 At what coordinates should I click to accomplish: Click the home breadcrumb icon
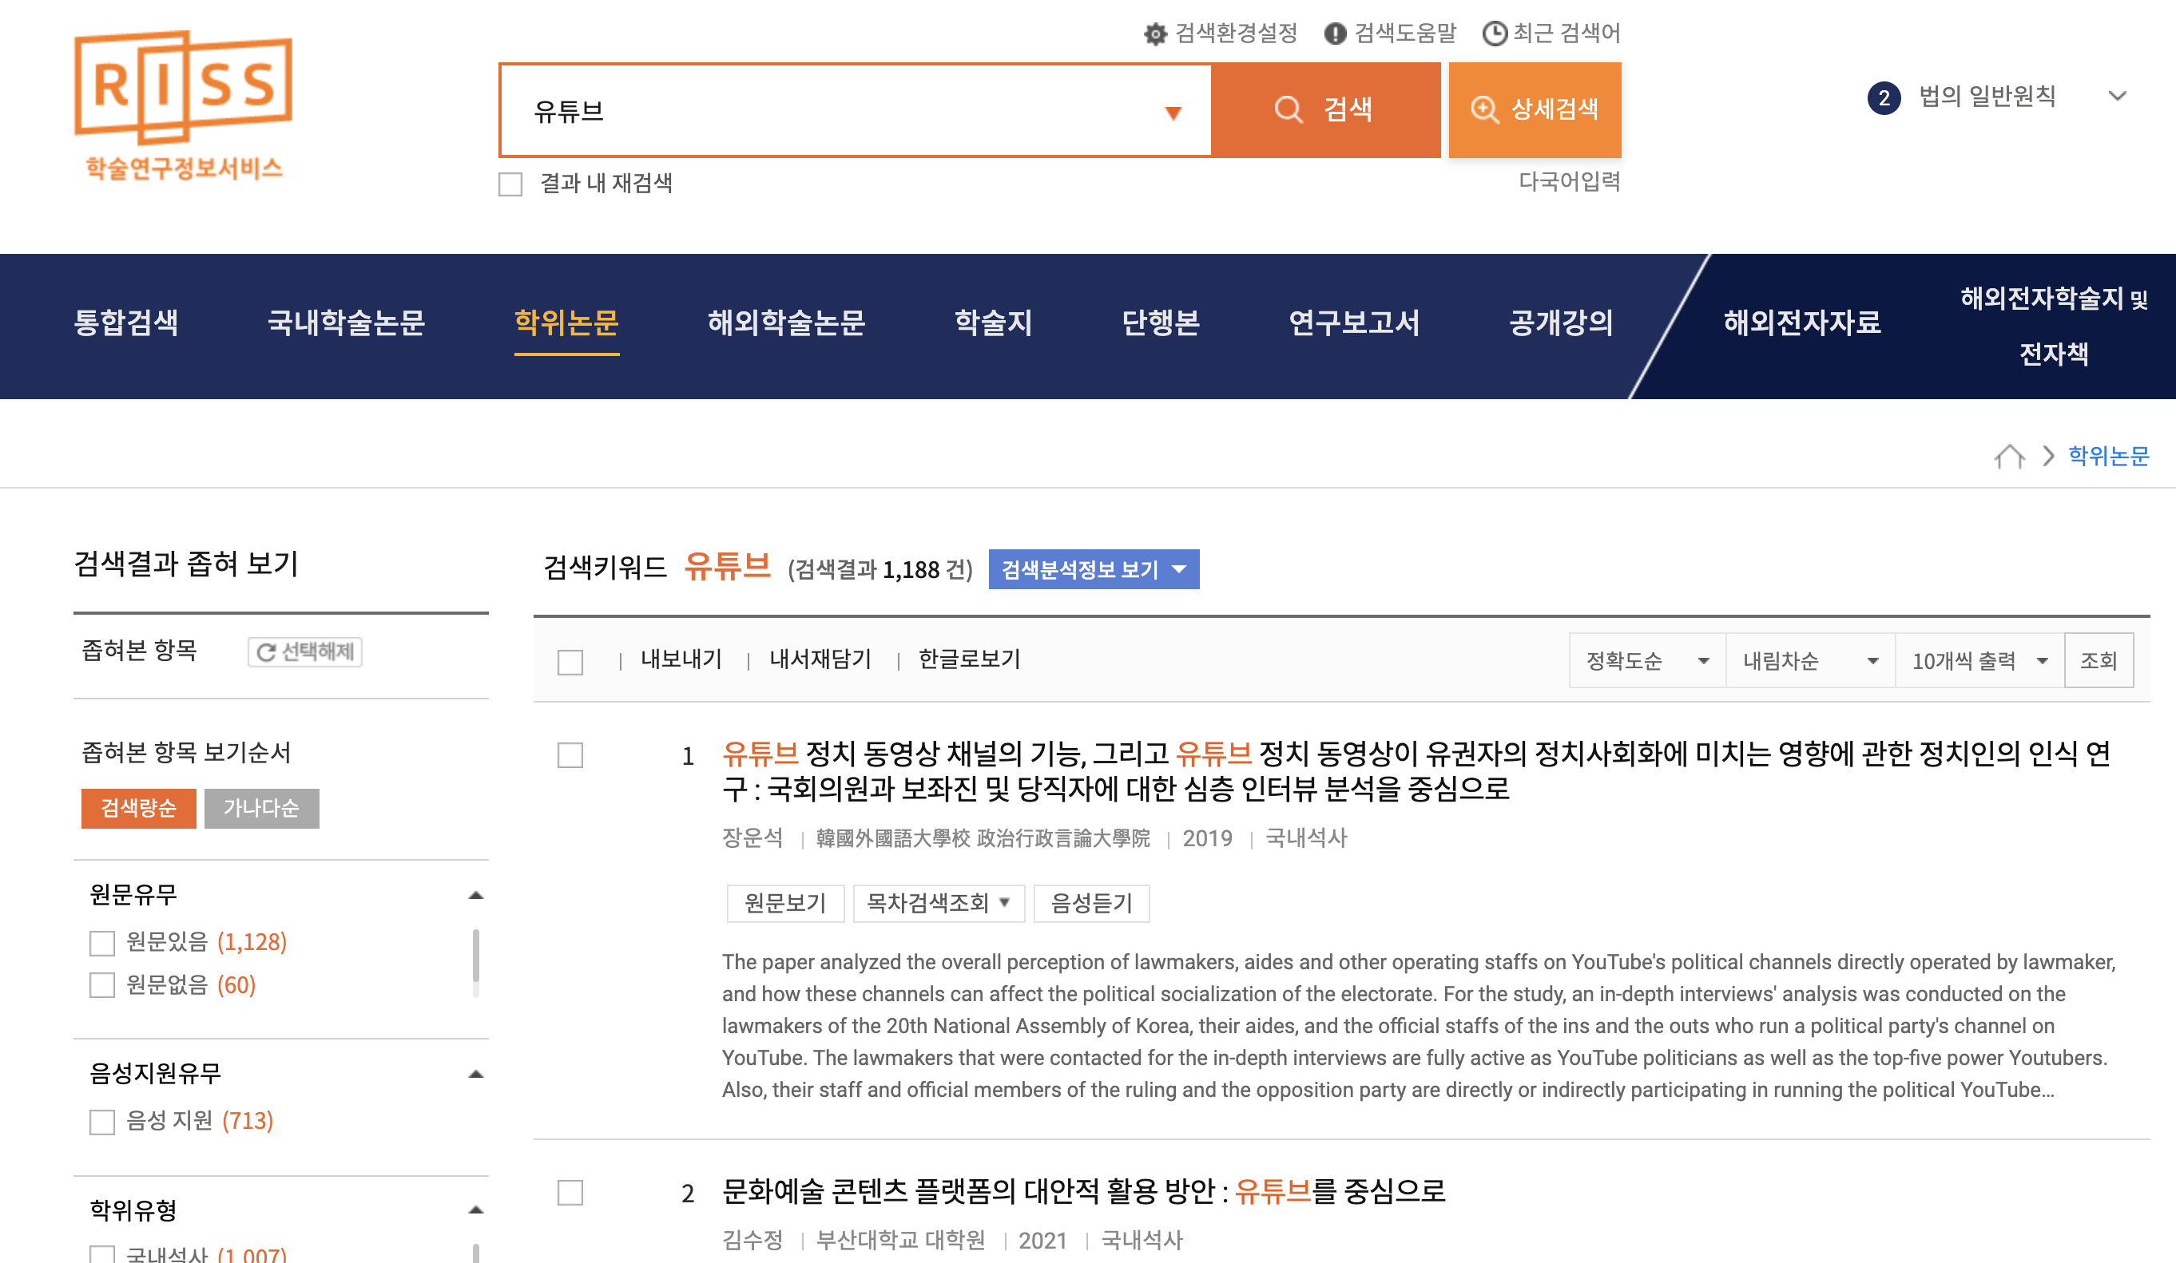click(x=2008, y=457)
